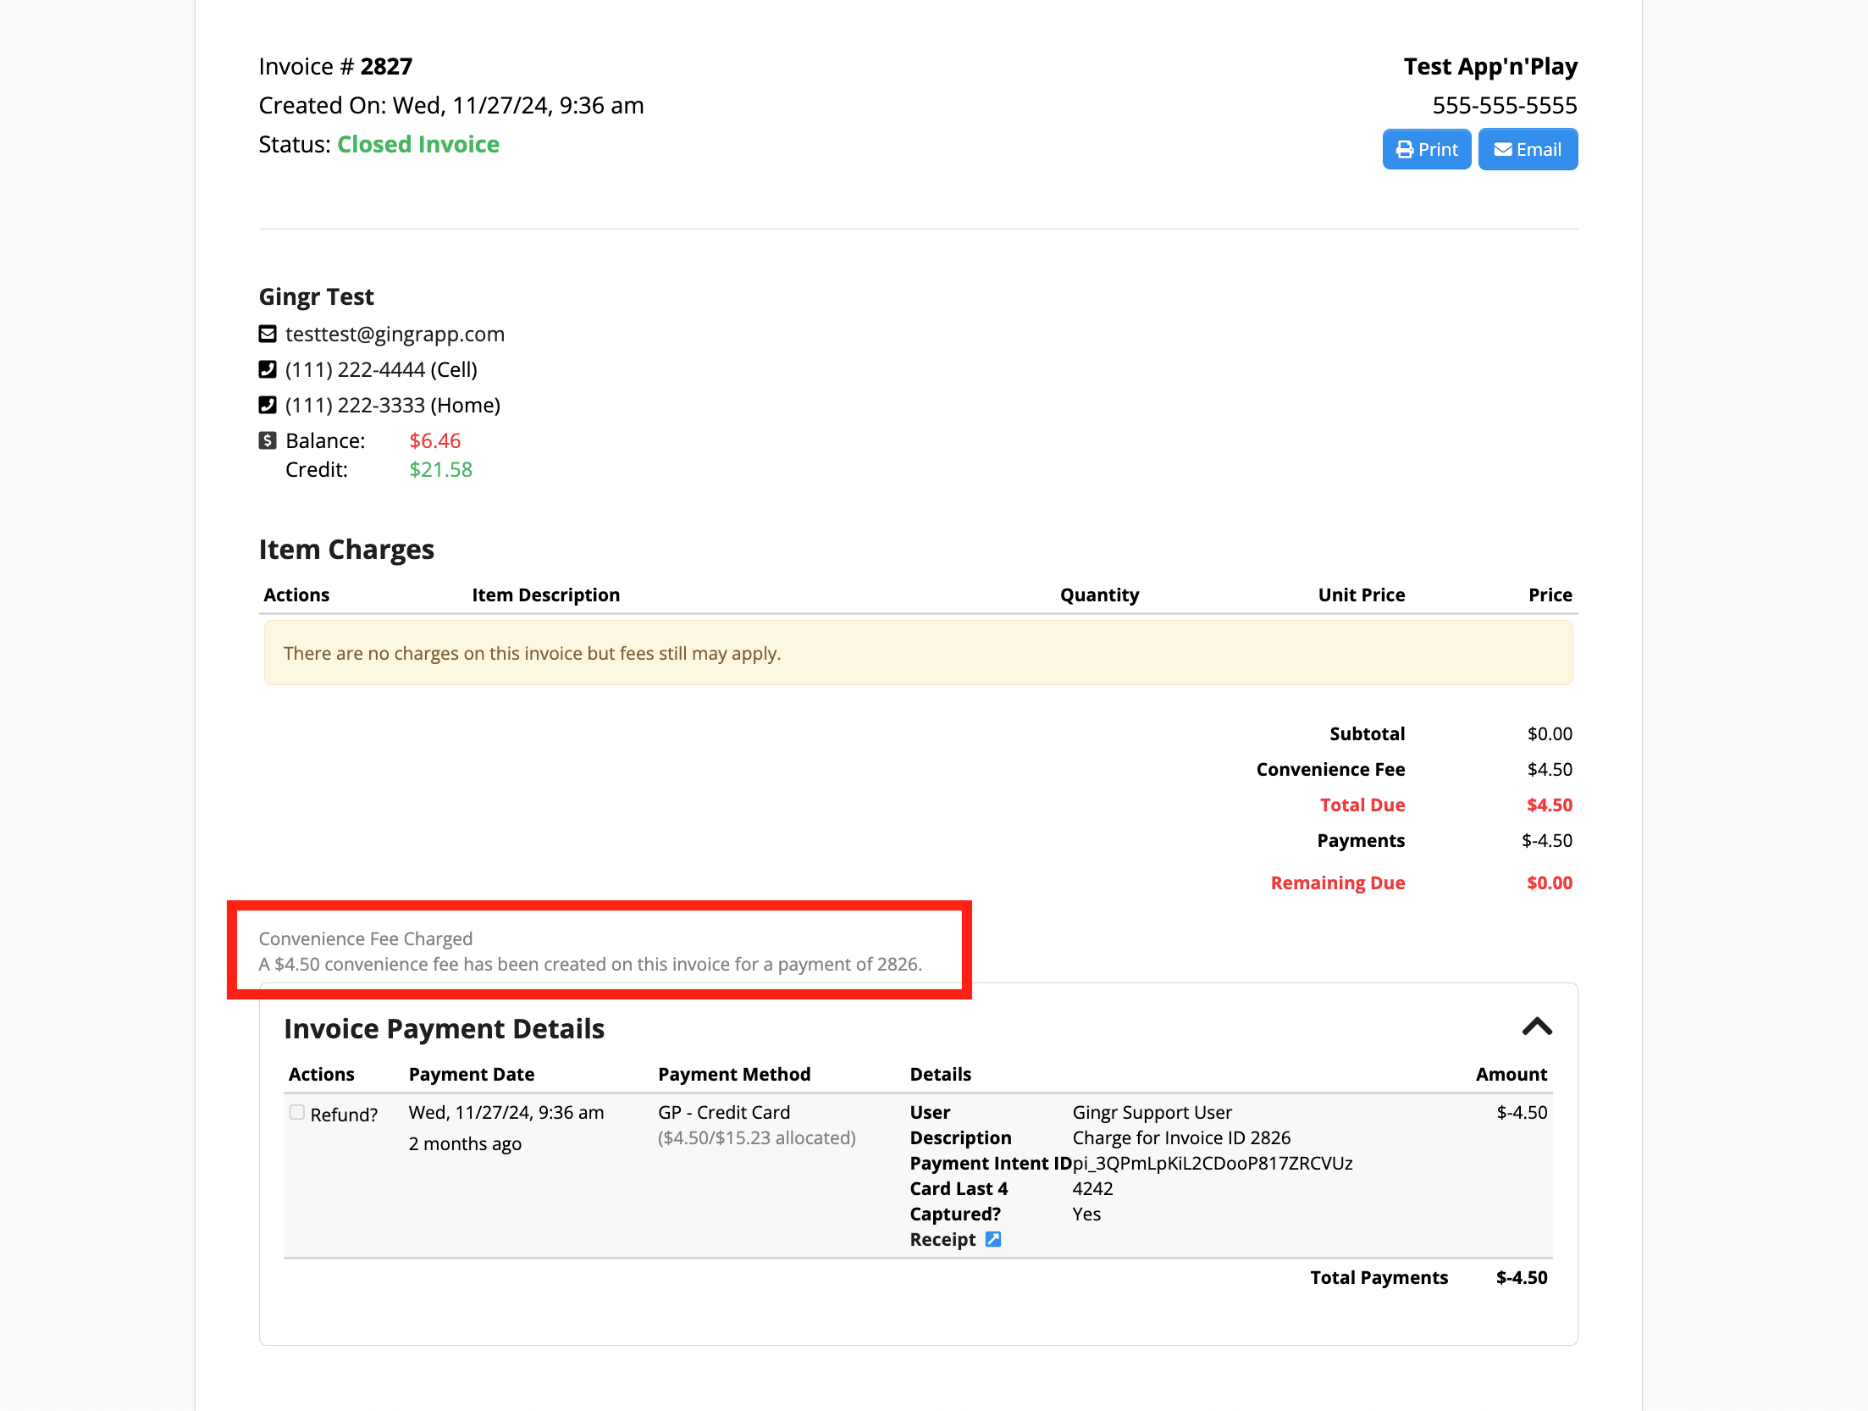1868x1411 pixels.
Task: Click Gingr Support User value
Action: coord(1152,1112)
